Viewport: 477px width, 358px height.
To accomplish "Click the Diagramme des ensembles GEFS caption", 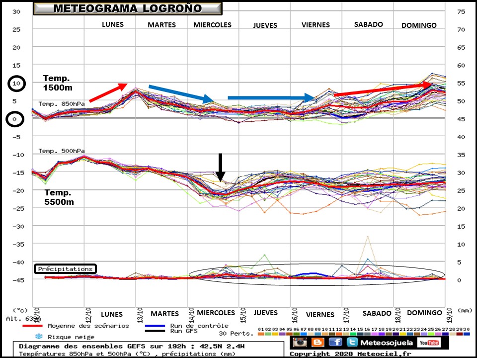I will [x=132, y=347].
